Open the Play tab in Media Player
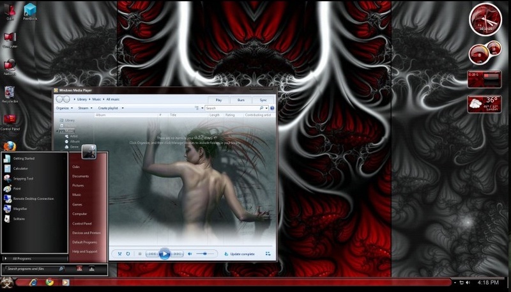The width and height of the screenshot is (511, 292). (218, 100)
